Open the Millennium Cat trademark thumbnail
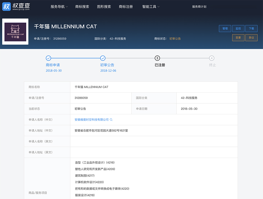263x199 pixels. point(15,32)
